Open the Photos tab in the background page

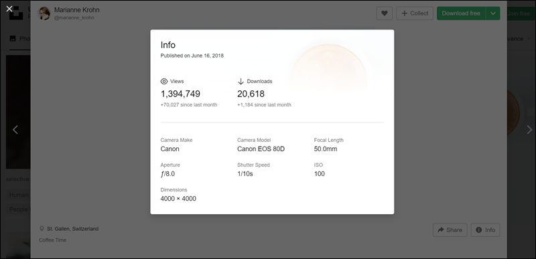click(19, 39)
